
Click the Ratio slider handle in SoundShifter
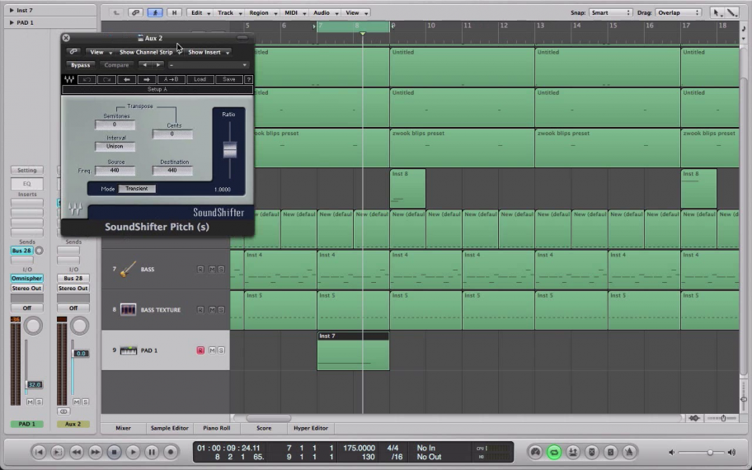tap(230, 150)
